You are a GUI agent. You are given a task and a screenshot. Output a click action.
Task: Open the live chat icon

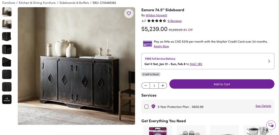271,125
